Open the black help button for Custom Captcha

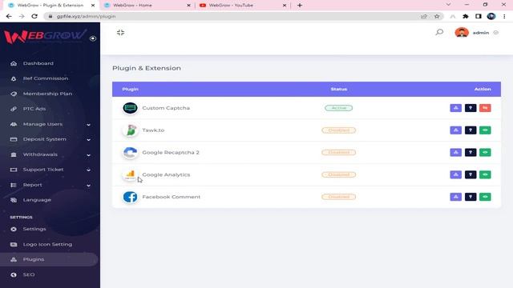point(471,108)
